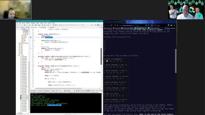Fold the prepareWorkOrder method at line 59
Image resolution: width=205 pixels, height=115 pixels.
tap(34, 57)
